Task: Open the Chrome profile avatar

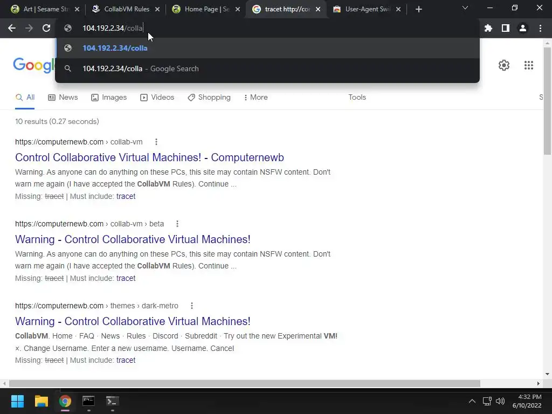Action: tap(523, 28)
